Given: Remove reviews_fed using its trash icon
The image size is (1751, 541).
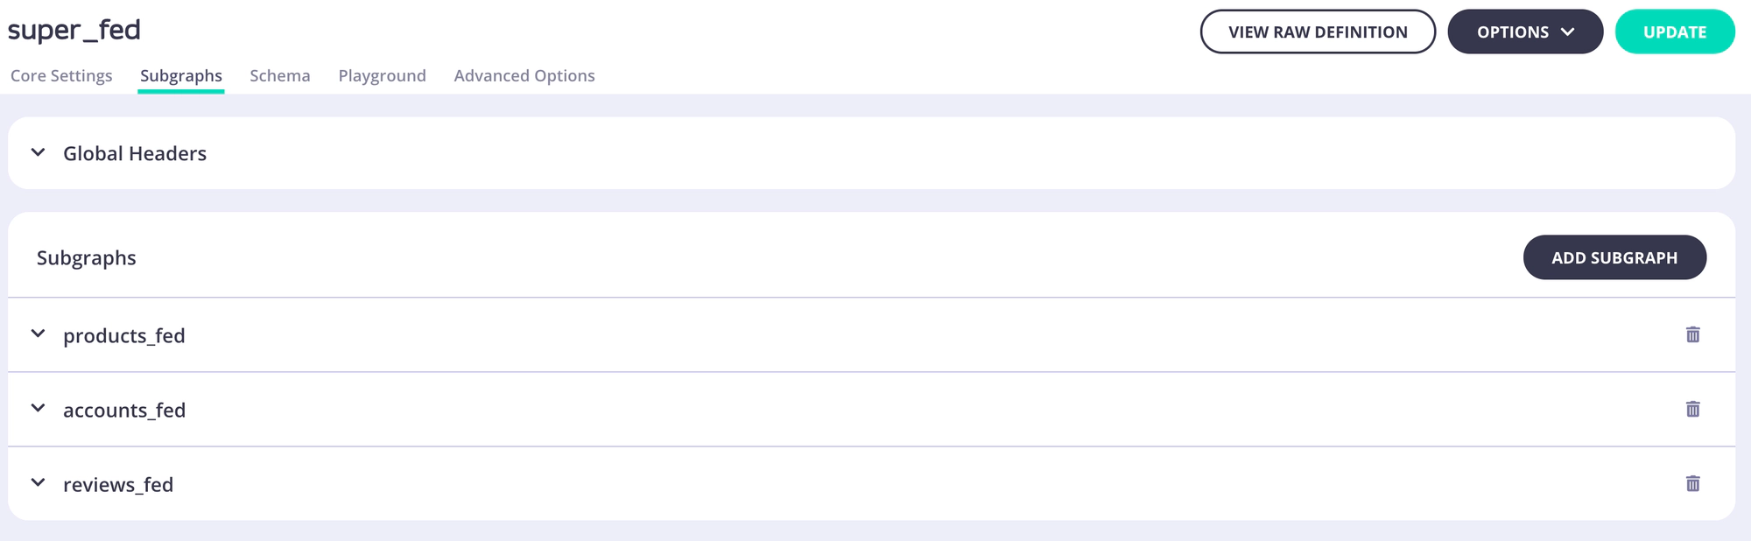Looking at the screenshot, I should (1692, 483).
